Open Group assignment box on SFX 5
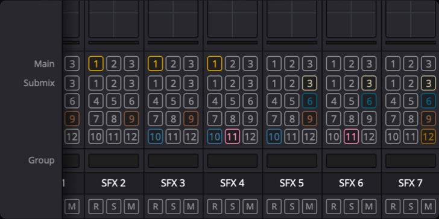The height and width of the screenshot is (219, 439). [x=292, y=160]
